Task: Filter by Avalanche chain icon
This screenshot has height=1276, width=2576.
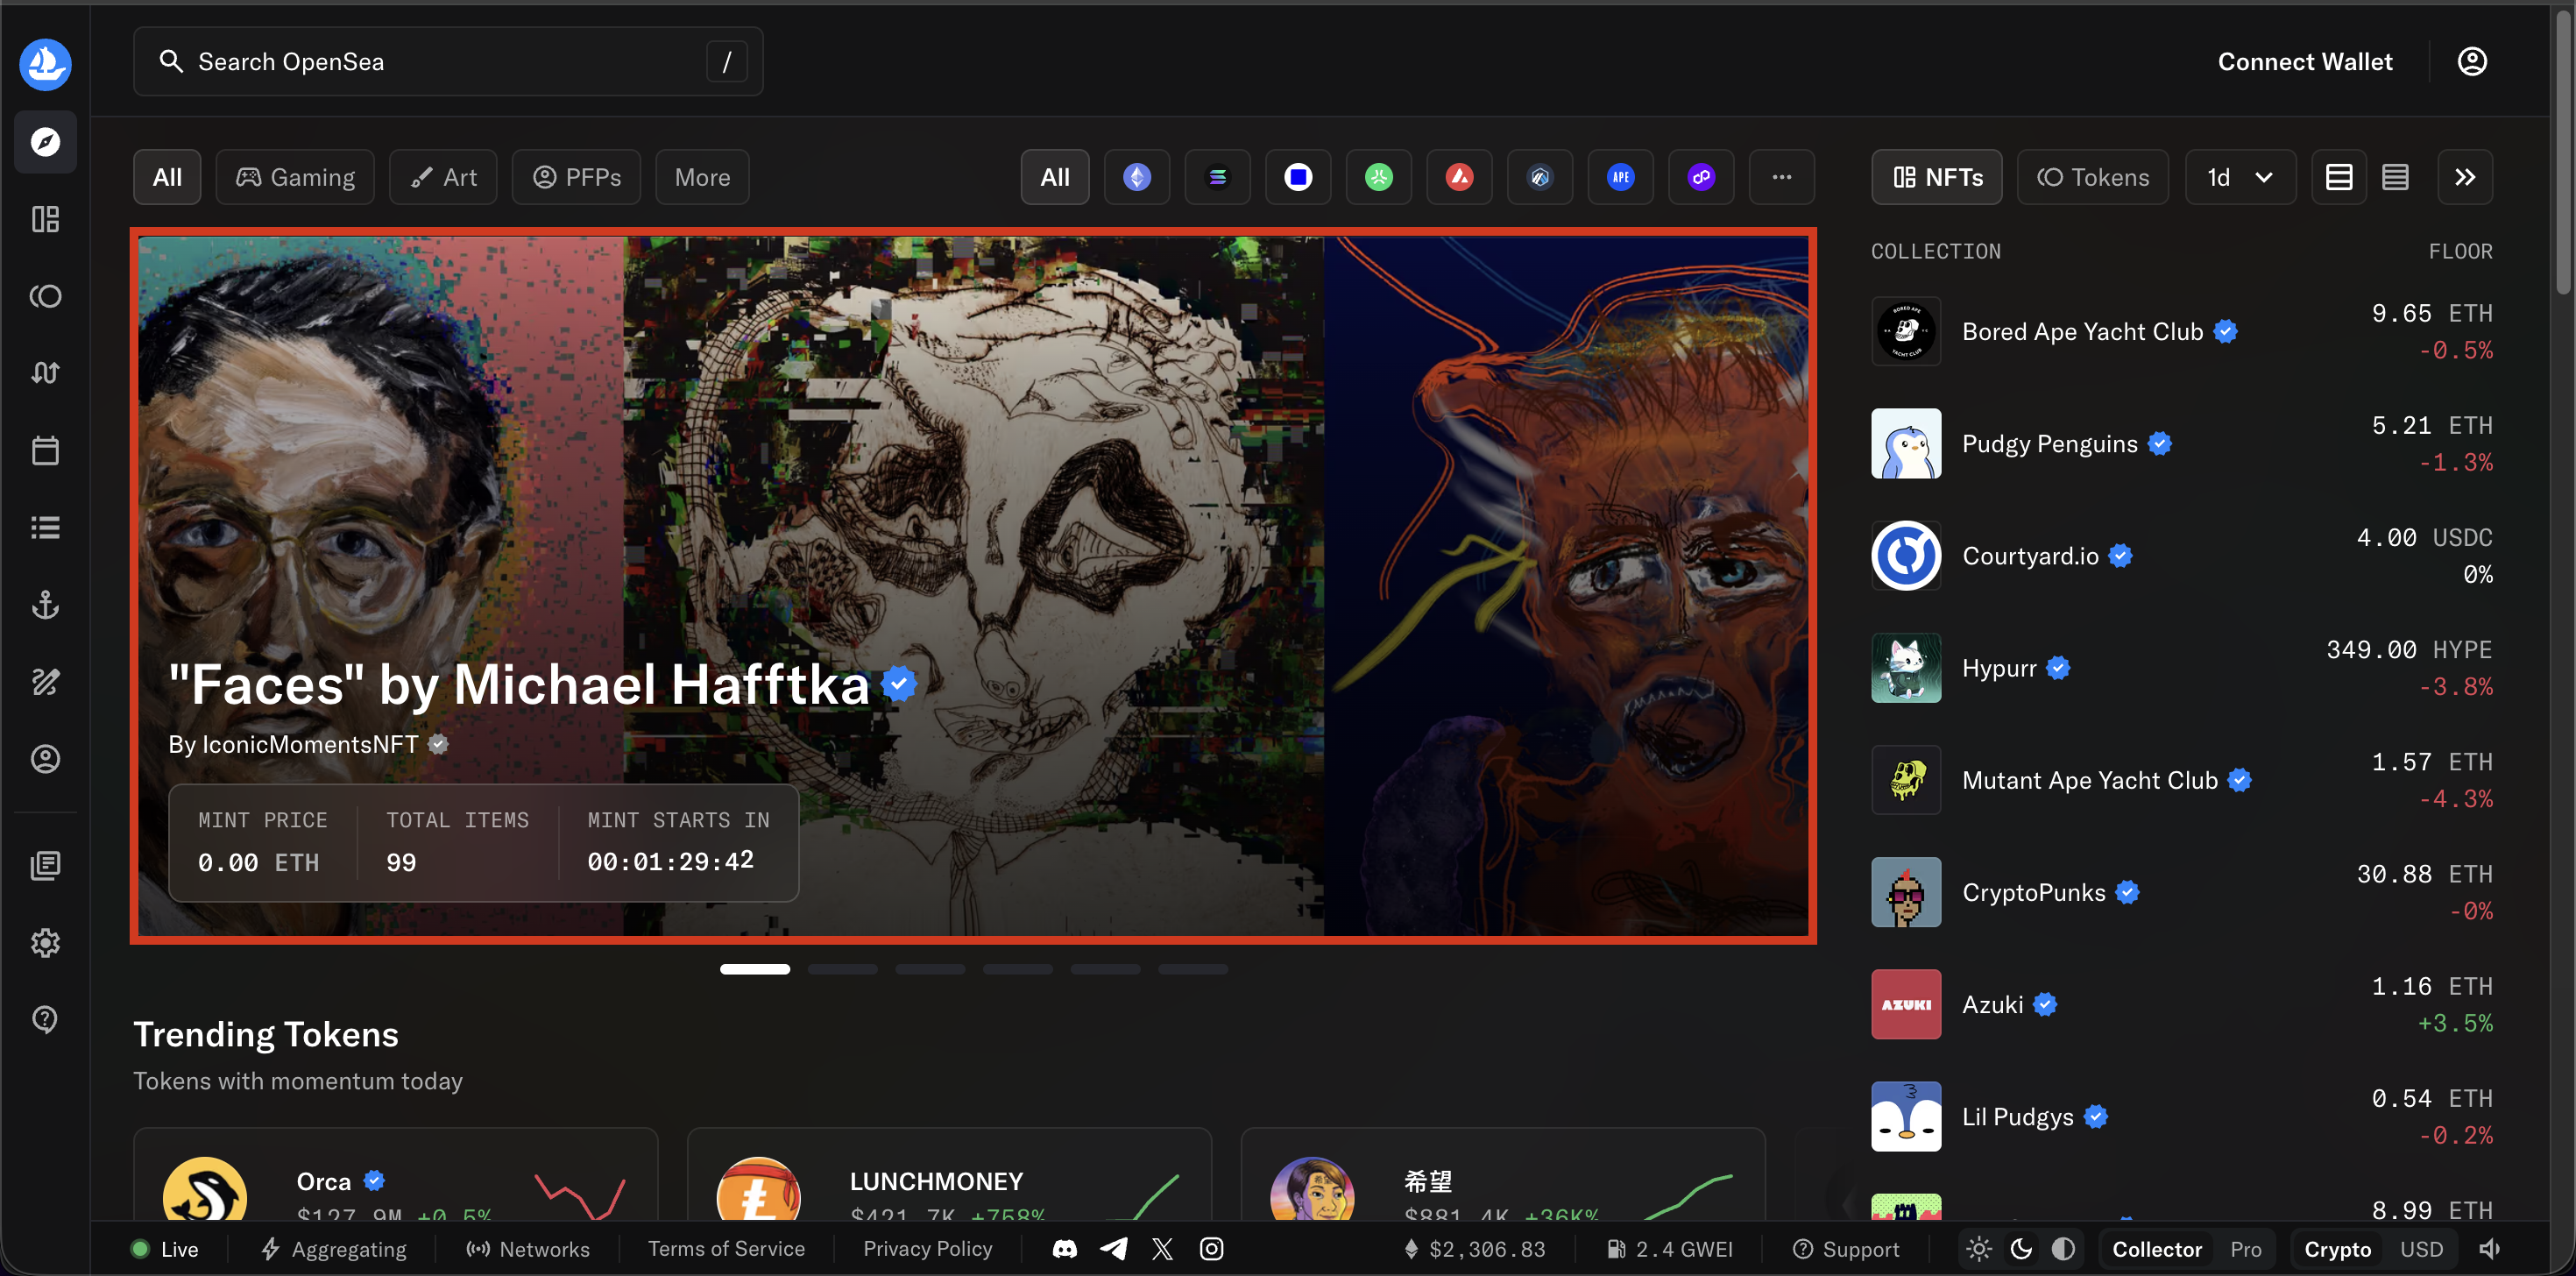Action: (1459, 177)
